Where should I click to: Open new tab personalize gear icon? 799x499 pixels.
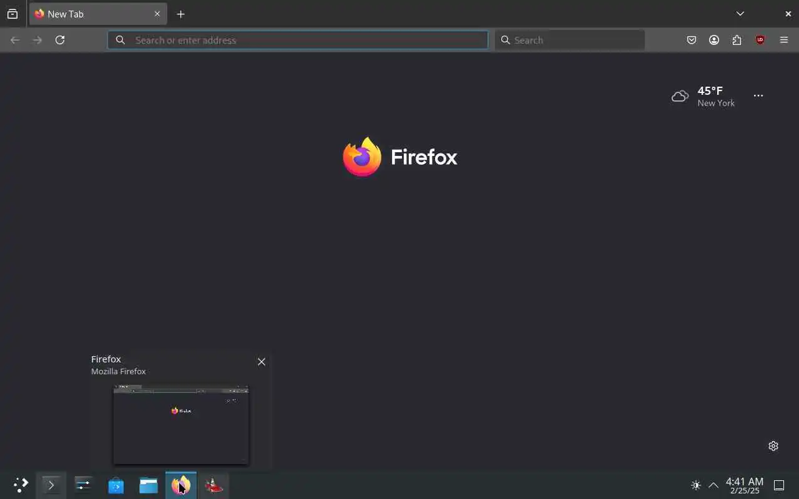773,446
